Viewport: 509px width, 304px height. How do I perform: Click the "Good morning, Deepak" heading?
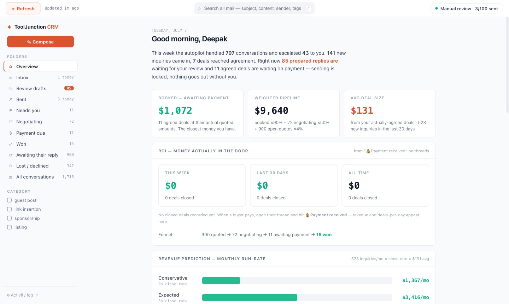(x=189, y=39)
